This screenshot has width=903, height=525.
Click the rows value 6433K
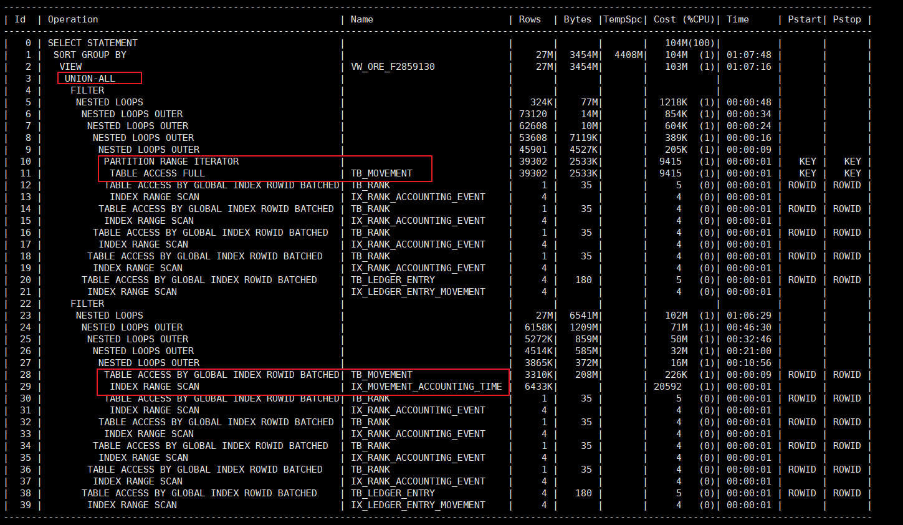[x=539, y=387]
